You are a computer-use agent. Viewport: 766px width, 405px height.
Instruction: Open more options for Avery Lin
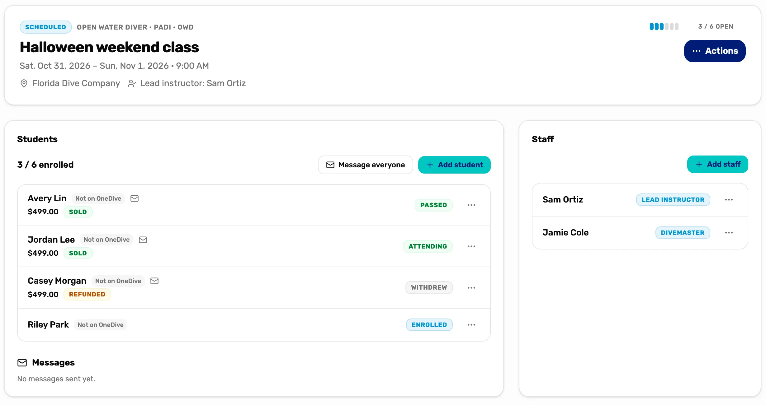tap(471, 205)
